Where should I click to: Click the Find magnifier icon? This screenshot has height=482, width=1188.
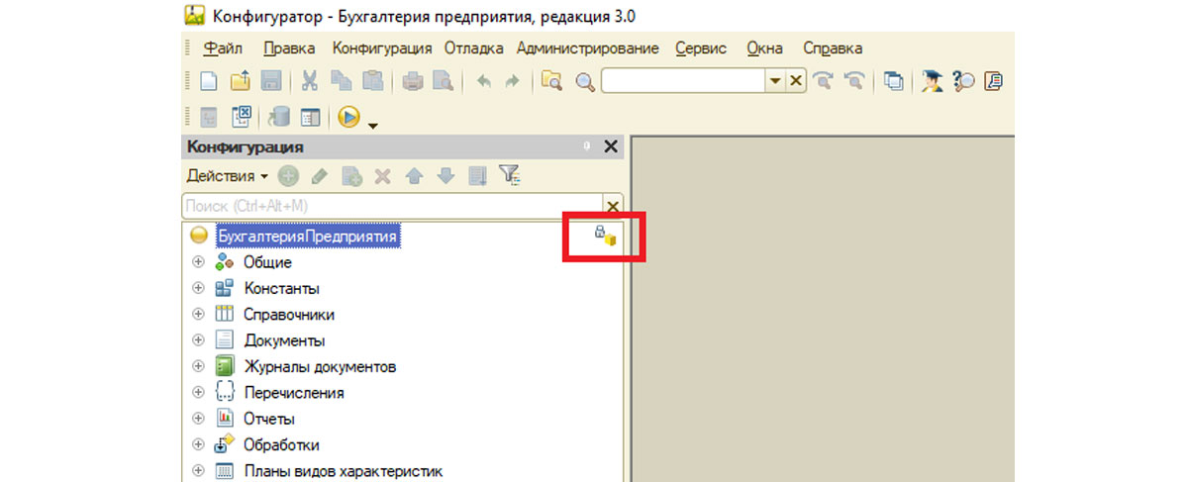tap(584, 81)
